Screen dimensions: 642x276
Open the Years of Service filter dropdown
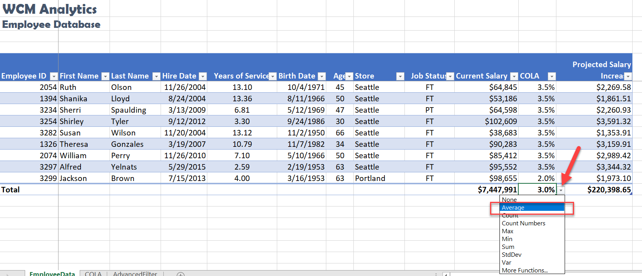click(273, 76)
